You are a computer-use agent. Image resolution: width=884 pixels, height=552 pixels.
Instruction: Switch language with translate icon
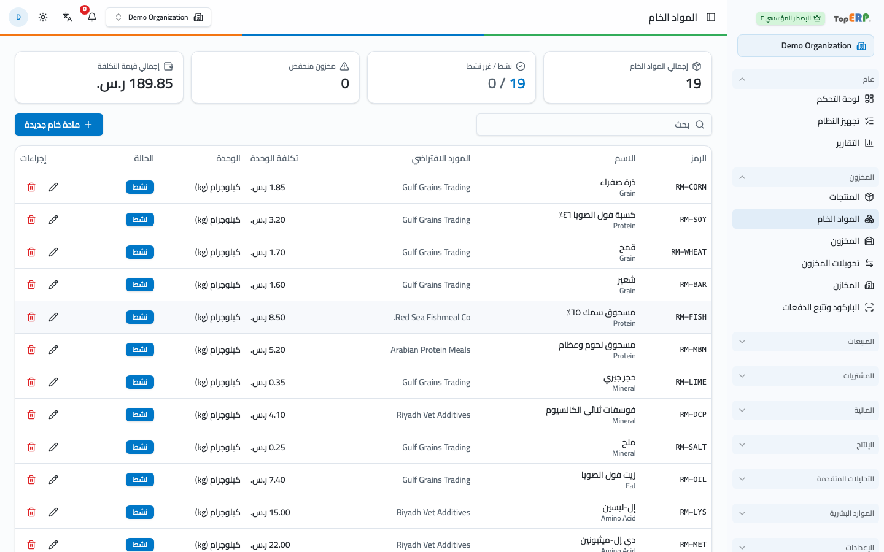click(x=68, y=17)
